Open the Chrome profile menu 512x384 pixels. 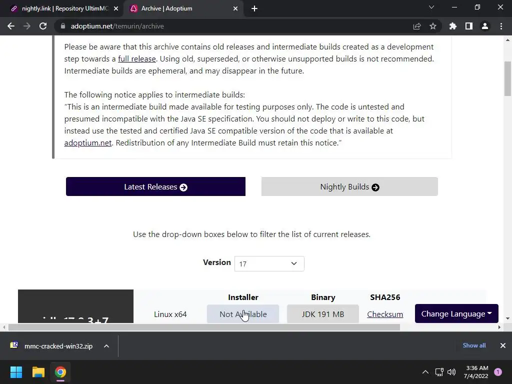[485, 26]
